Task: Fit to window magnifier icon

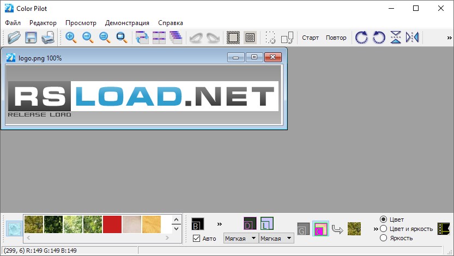Action: click(122, 38)
